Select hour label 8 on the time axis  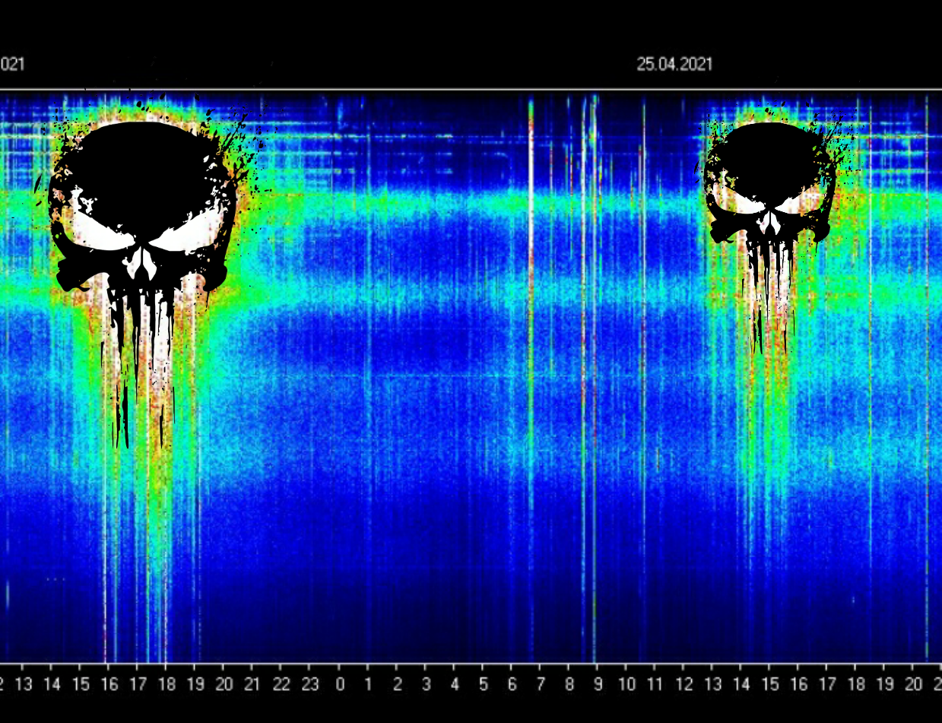(x=569, y=684)
